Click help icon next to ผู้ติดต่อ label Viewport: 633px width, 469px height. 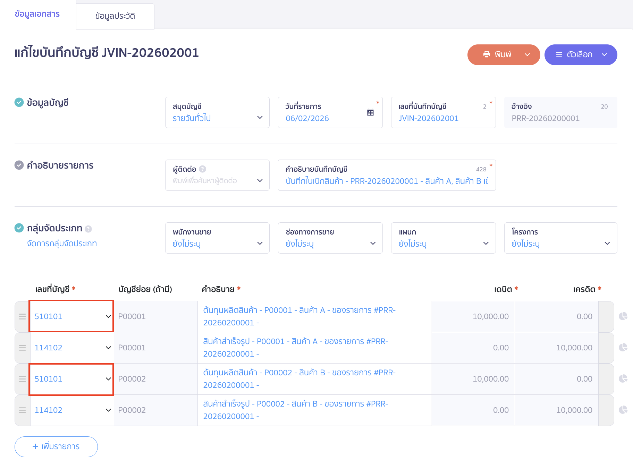(x=203, y=169)
